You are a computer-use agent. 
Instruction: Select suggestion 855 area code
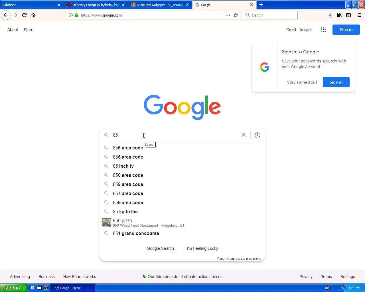(182, 157)
